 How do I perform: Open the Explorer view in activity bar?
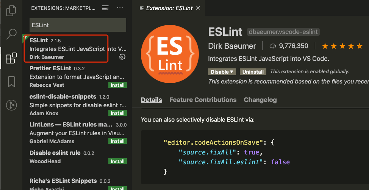[x=11, y=10]
